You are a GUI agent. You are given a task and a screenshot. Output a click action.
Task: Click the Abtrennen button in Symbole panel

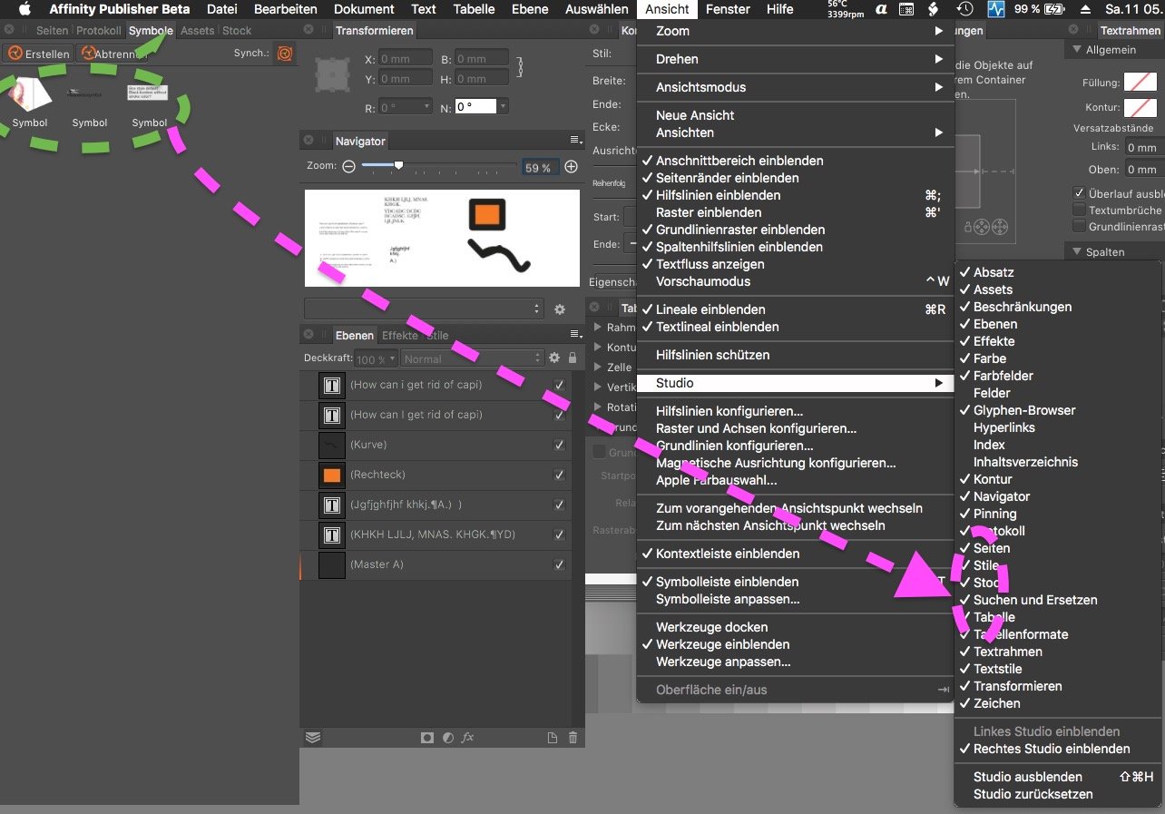113,54
